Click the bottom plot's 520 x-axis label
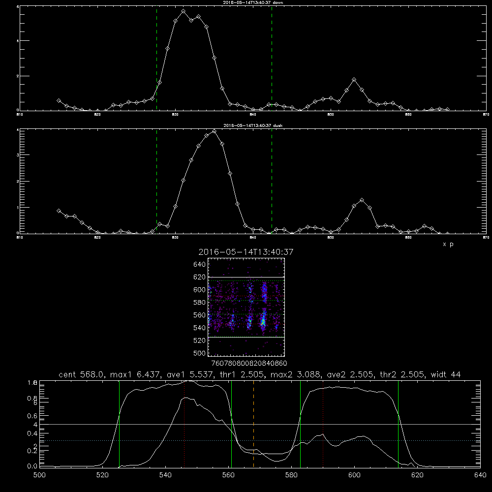This screenshot has width=492, height=492. (102, 475)
